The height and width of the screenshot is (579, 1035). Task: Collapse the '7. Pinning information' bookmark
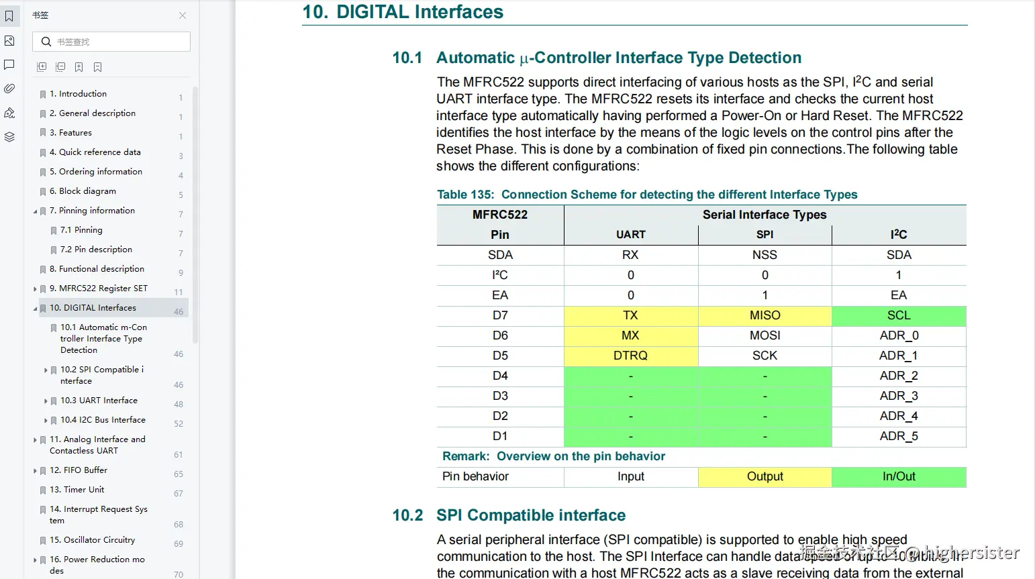pyautogui.click(x=36, y=211)
